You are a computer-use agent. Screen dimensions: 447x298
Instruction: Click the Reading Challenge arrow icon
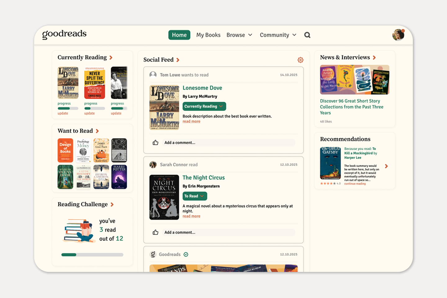point(112,205)
